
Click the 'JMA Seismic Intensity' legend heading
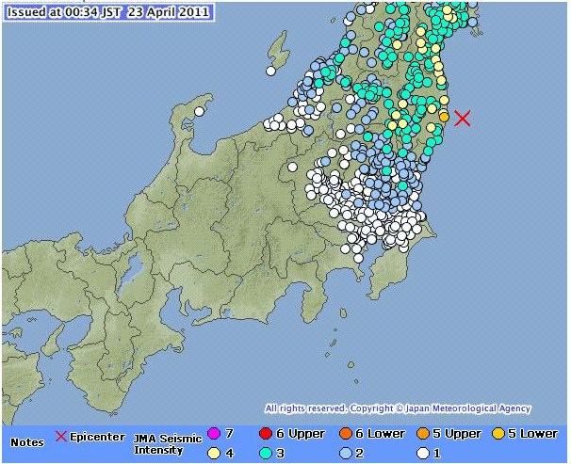(165, 441)
